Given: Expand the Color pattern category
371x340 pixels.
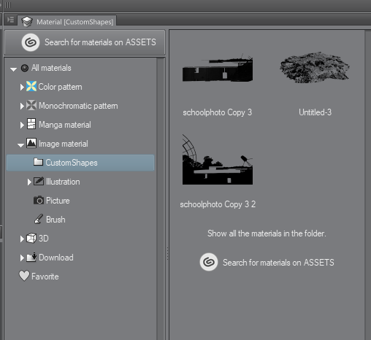Looking at the screenshot, I should [22, 87].
